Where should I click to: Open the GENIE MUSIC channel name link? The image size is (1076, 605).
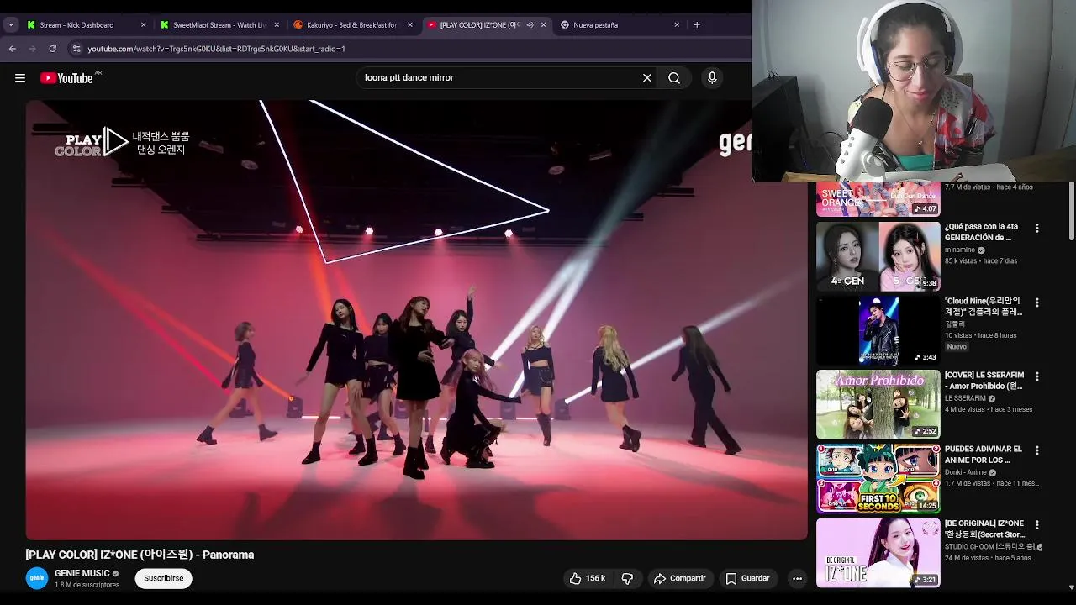[82, 573]
